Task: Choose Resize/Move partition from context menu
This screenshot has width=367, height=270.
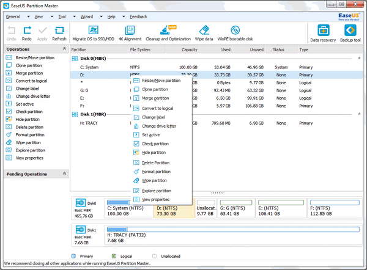Action: (161, 81)
